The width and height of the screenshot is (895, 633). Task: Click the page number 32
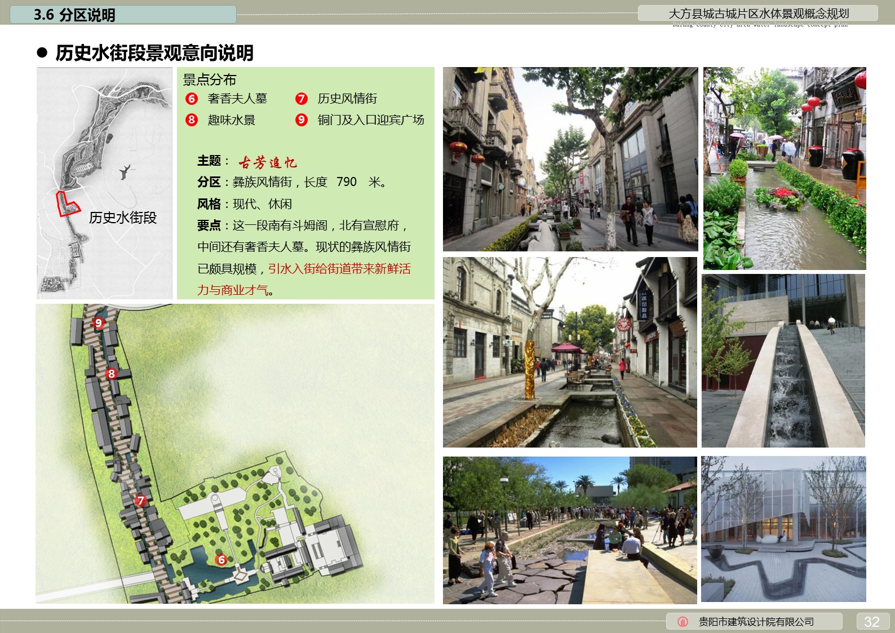click(872, 622)
